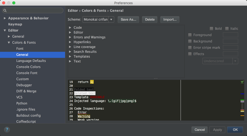Click the search magnifier icon

click(x=5, y=10)
